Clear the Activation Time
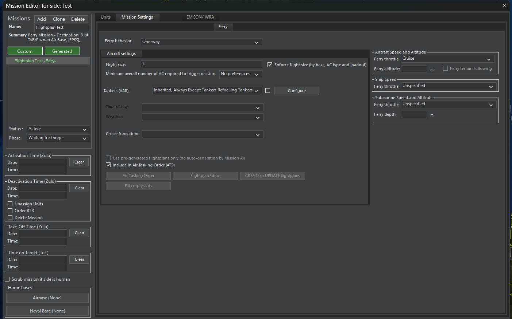The image size is (512, 319). click(x=79, y=162)
